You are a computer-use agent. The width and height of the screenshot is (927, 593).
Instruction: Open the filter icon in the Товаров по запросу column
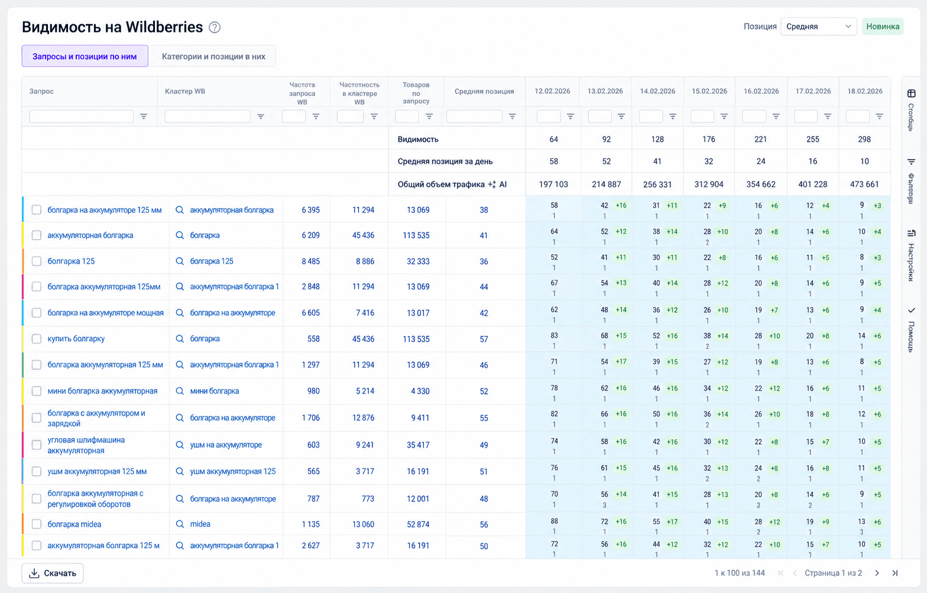coord(429,116)
